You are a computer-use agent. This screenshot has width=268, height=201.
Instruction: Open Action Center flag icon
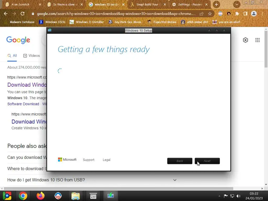coord(226,196)
